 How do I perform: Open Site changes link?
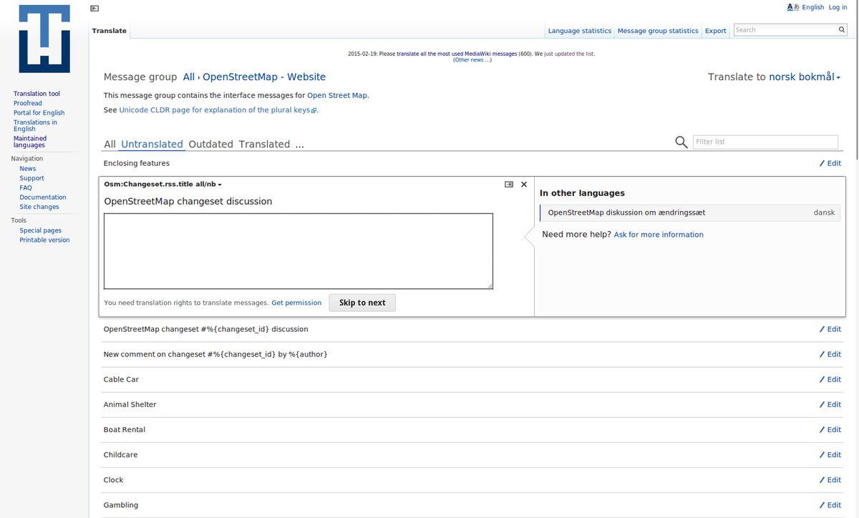(x=39, y=207)
